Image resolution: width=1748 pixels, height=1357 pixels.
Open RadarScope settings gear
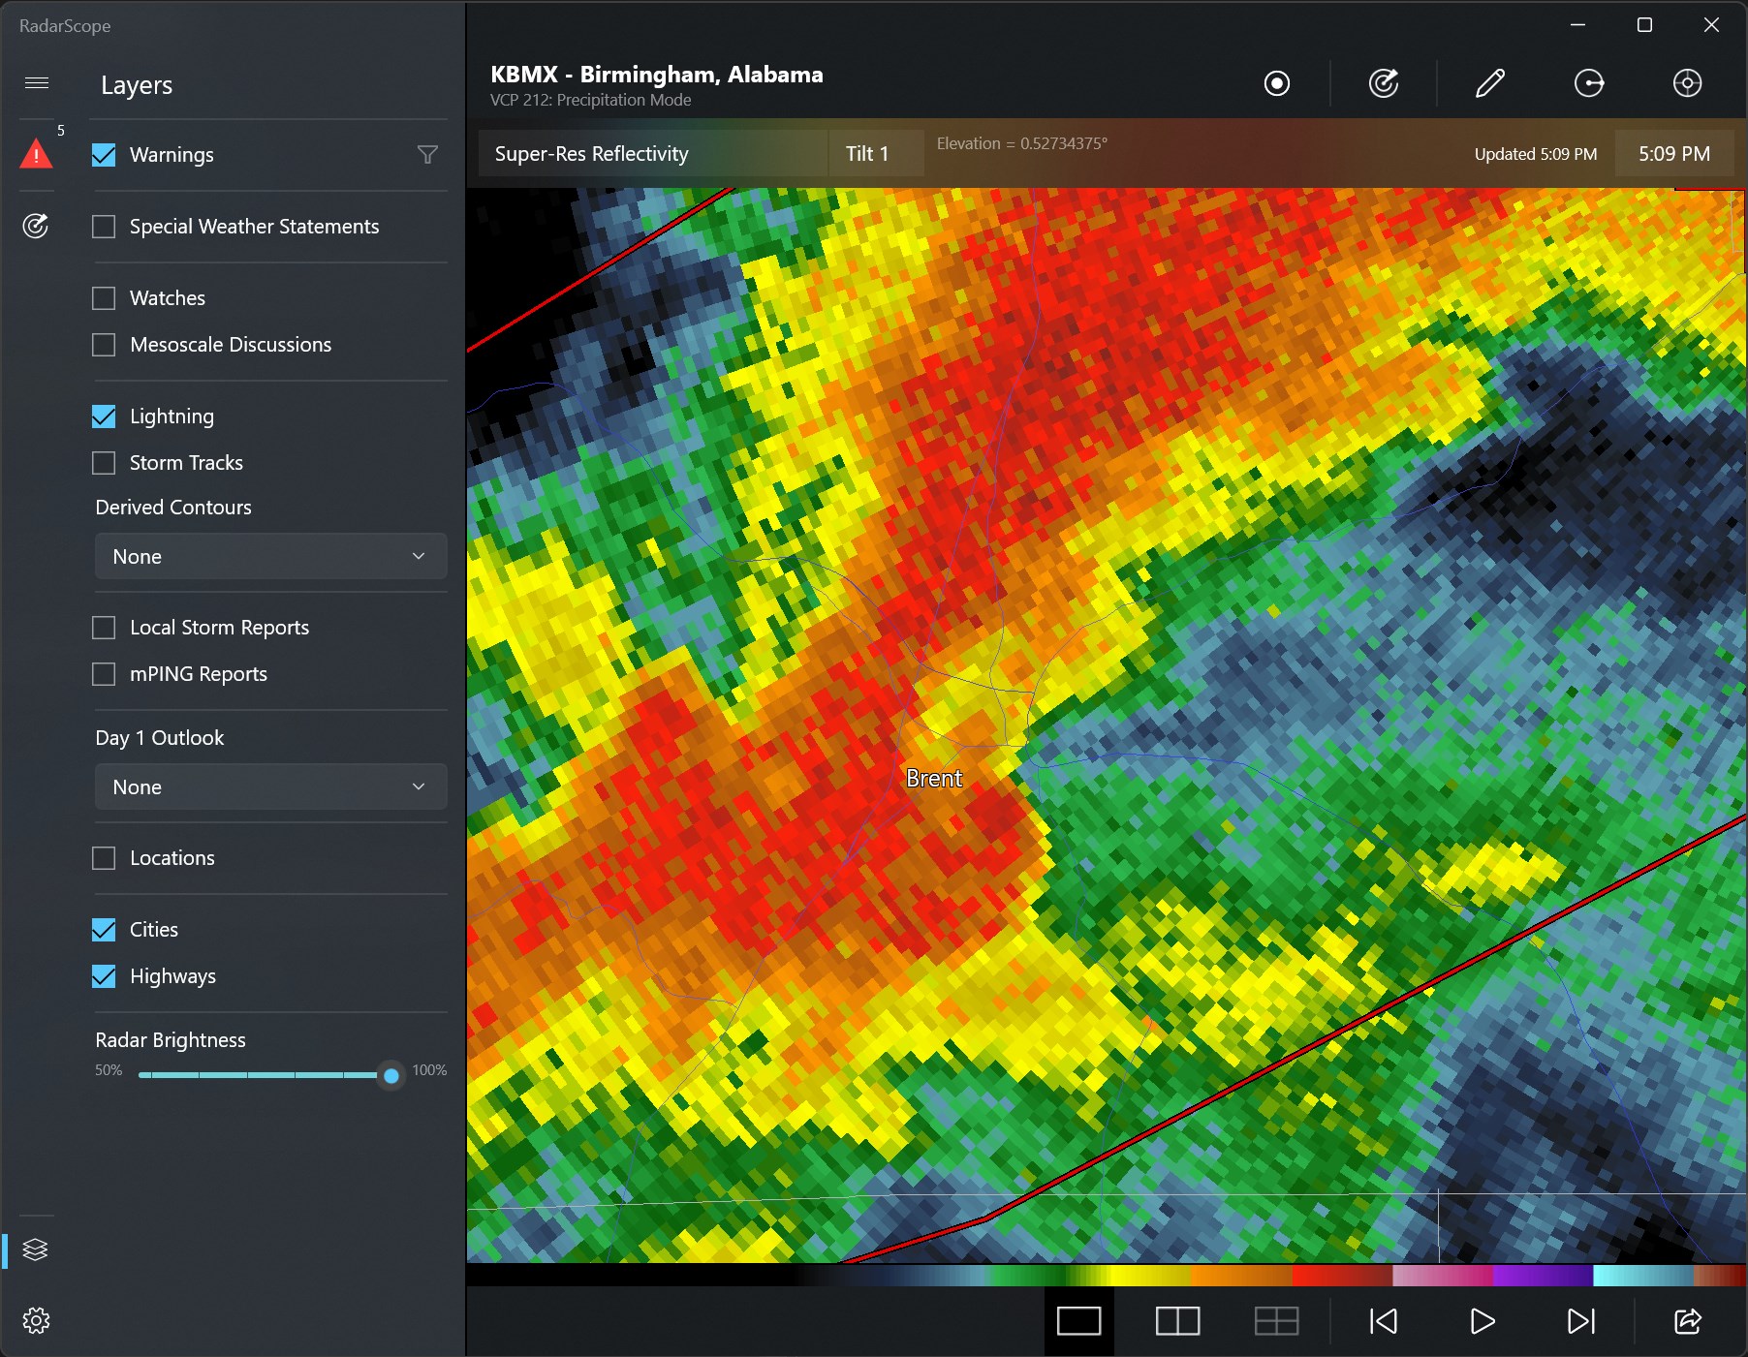pos(37,1320)
